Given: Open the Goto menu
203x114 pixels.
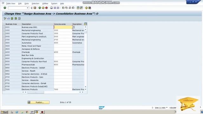Looking at the screenshot, I should coord(27,3).
